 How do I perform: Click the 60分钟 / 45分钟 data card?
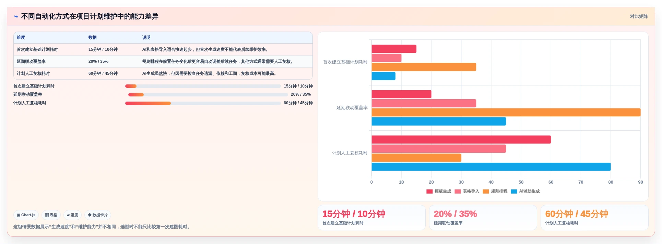coord(594,218)
